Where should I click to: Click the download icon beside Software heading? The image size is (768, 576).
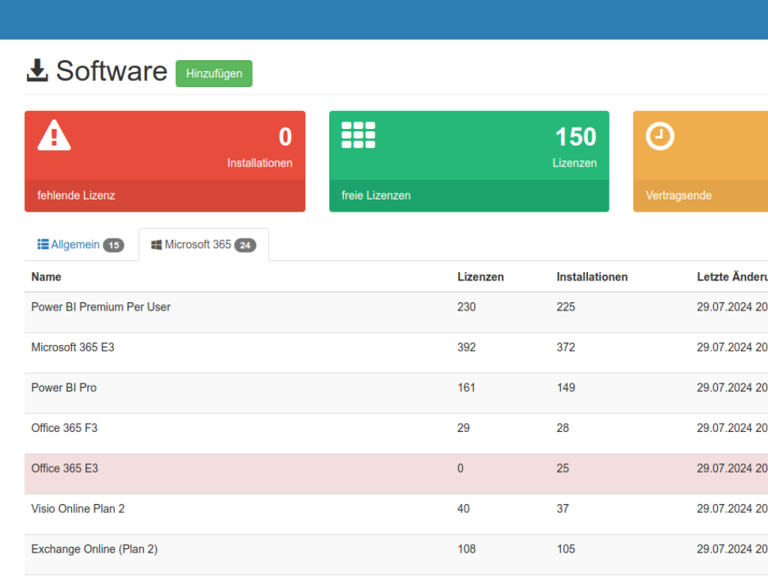[x=37, y=71]
